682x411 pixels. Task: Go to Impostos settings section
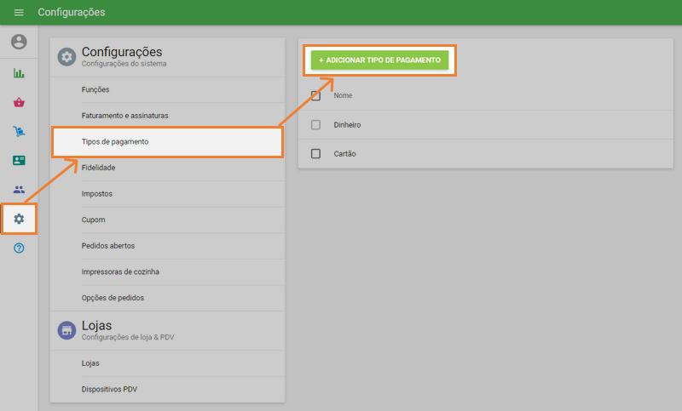(x=97, y=194)
